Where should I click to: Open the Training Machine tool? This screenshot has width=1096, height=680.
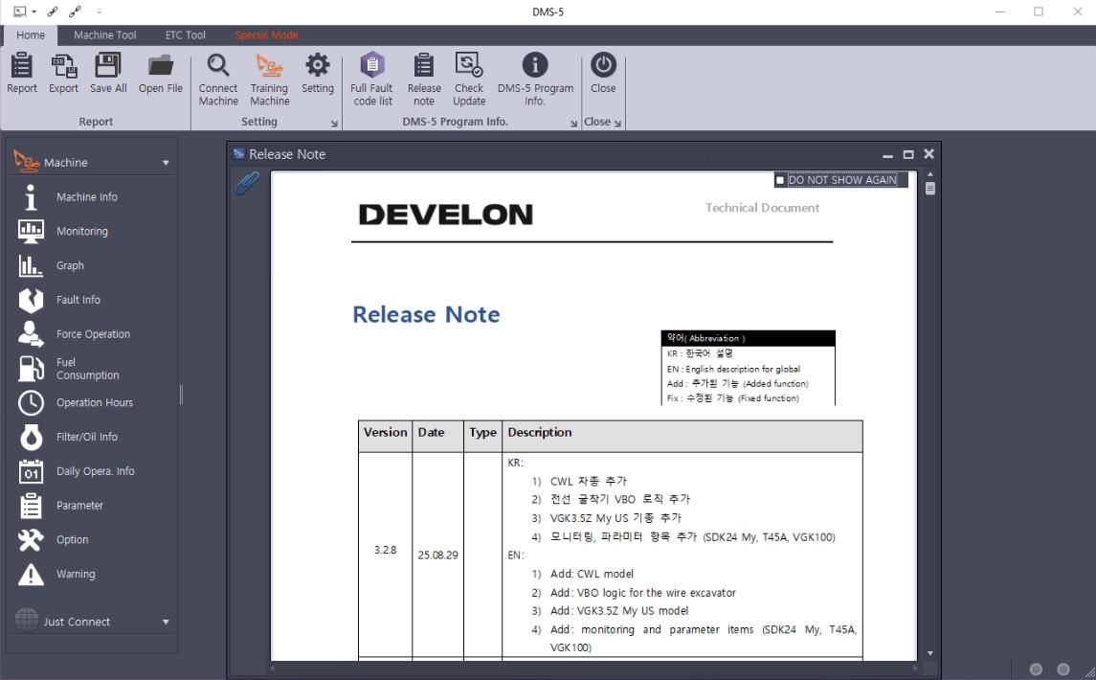click(269, 66)
